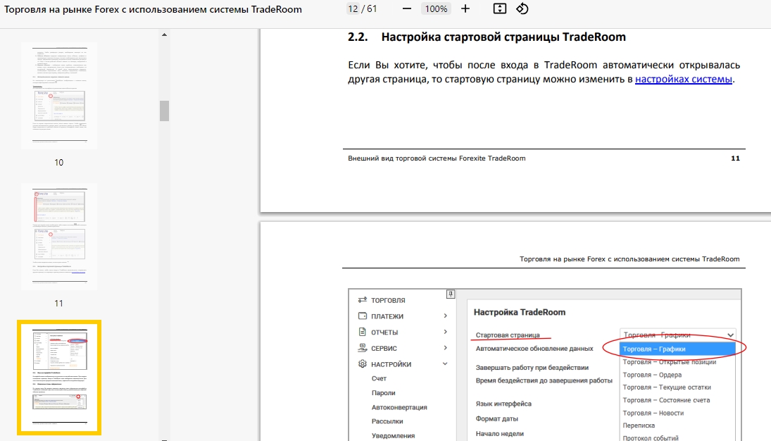771x441 pixels.
Task: Expand the ПЛАТЕЖИ submenu chevron
Action: 446,316
